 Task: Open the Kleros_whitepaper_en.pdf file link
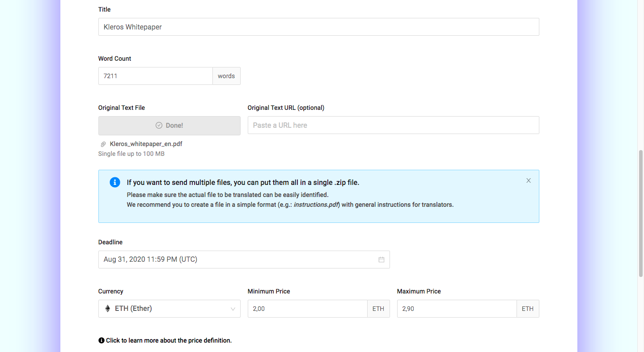point(146,144)
